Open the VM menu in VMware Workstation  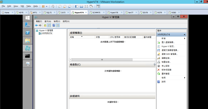(x=22, y=6)
